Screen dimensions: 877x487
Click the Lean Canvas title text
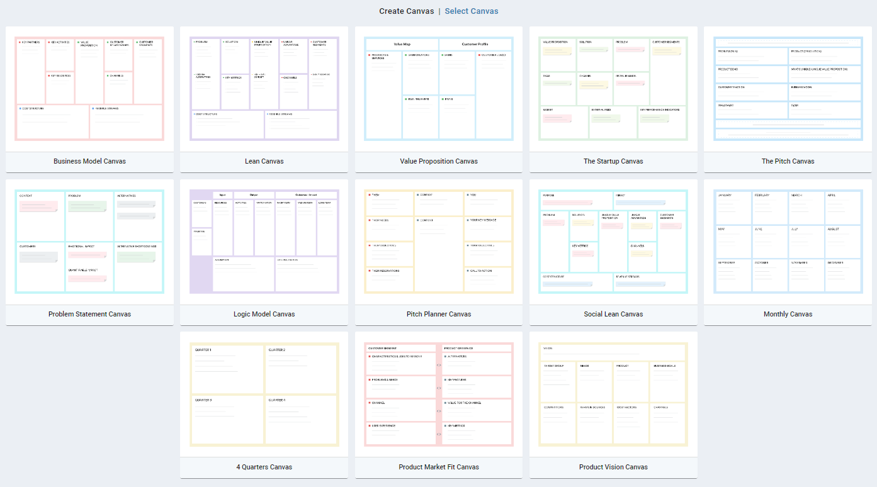tap(263, 161)
